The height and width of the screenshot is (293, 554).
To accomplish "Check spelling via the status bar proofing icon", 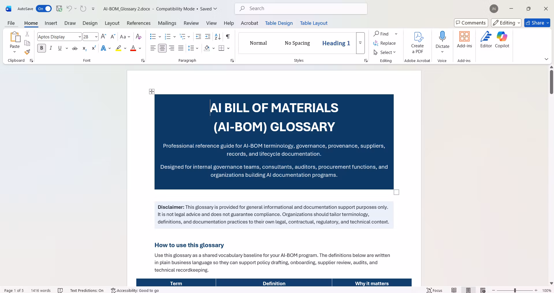I will point(60,290).
